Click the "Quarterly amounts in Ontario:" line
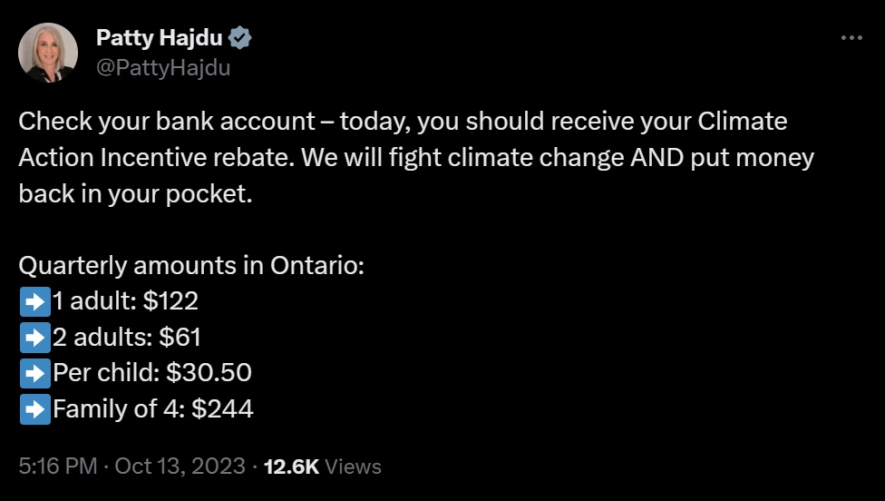Image resolution: width=885 pixels, height=501 pixels. tap(191, 267)
